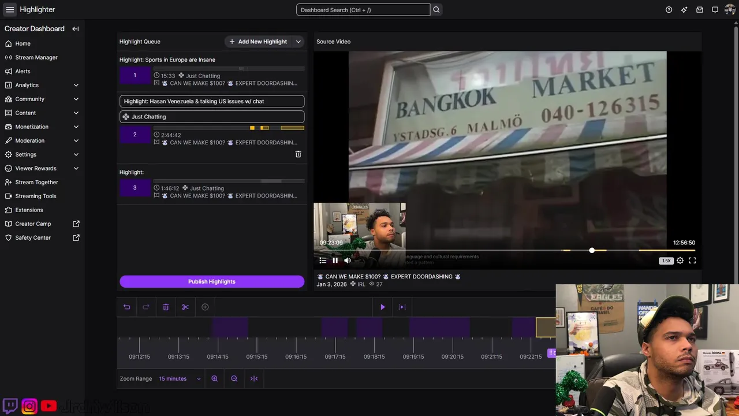Select "Highlight: Sports in Europe are Insane"
739x416 pixels.
167,60
